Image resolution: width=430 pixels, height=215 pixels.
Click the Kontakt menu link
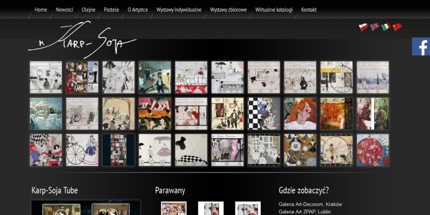[309, 10]
